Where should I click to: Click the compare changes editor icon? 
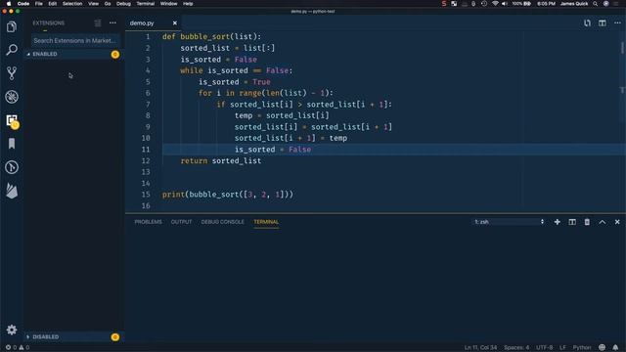coord(587,23)
